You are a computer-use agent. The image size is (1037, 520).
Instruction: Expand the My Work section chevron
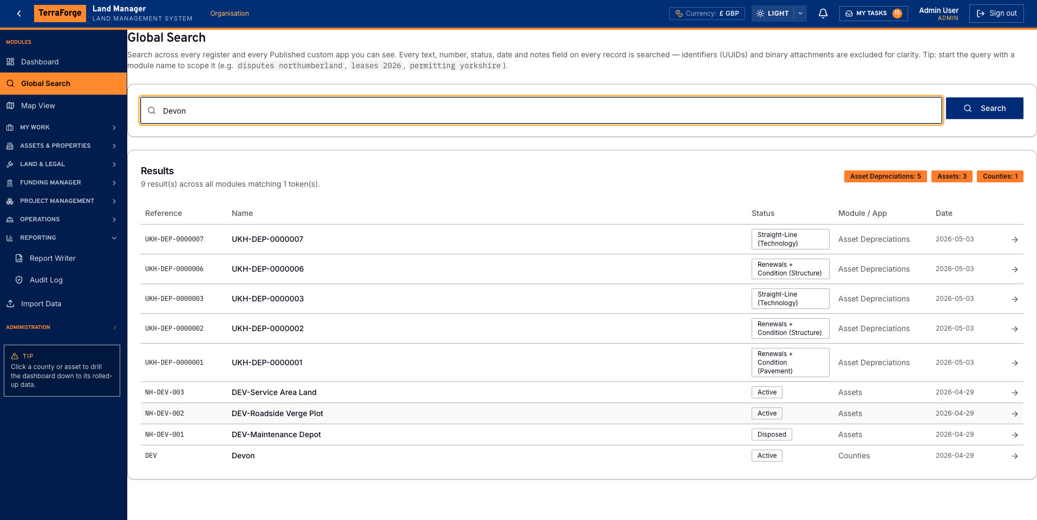coord(114,127)
